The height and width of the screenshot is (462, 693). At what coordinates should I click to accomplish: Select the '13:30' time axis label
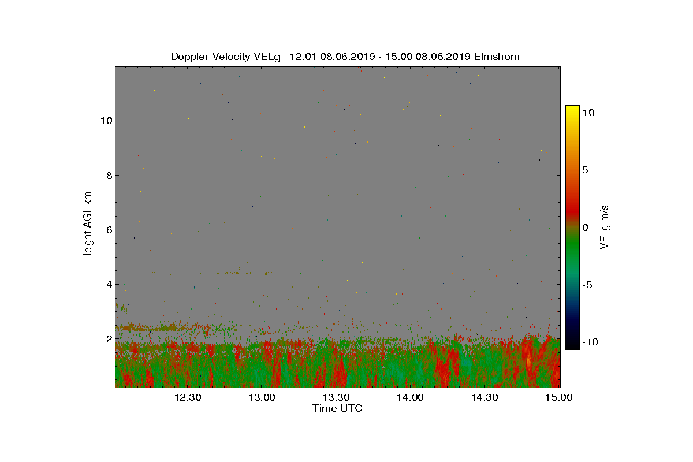pyautogui.click(x=336, y=397)
